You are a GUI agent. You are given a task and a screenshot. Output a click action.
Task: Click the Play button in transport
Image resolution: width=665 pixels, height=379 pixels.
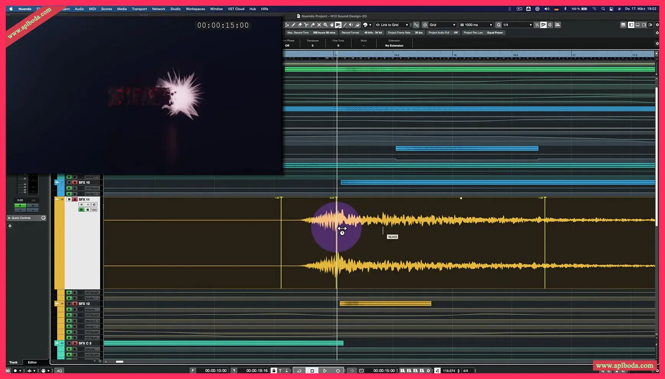coord(325,371)
